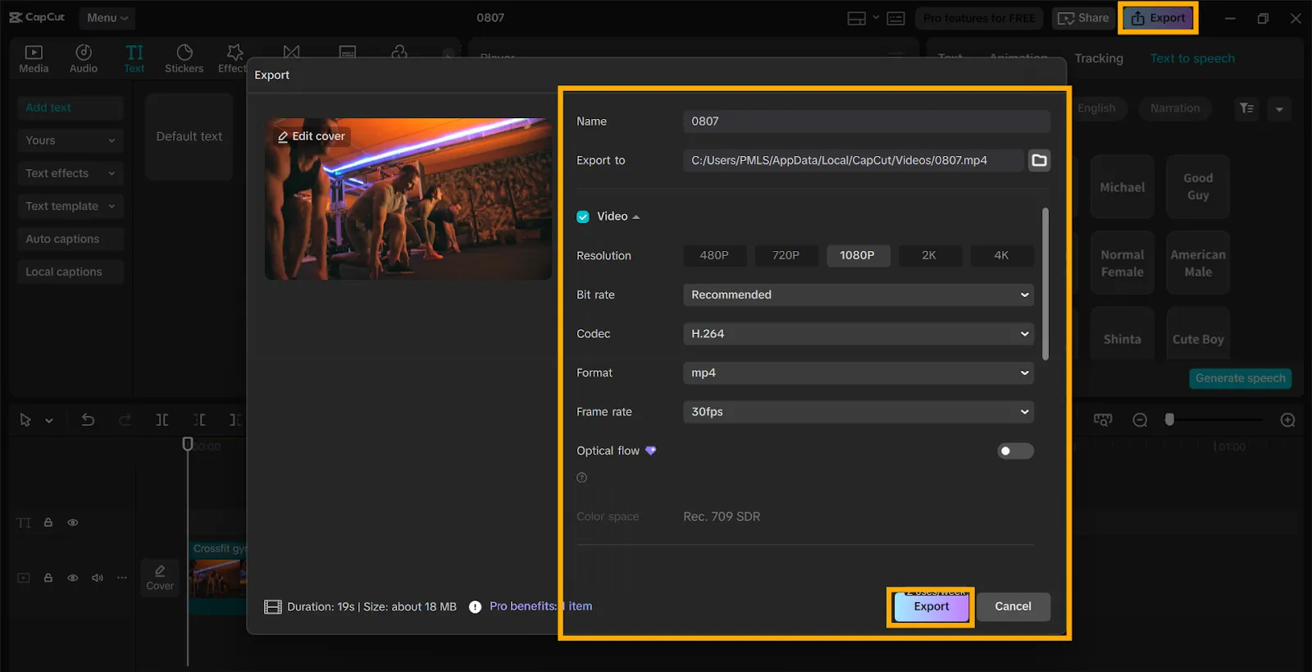Image resolution: width=1312 pixels, height=672 pixels.
Task: Open the Audio panel
Action: (x=84, y=59)
